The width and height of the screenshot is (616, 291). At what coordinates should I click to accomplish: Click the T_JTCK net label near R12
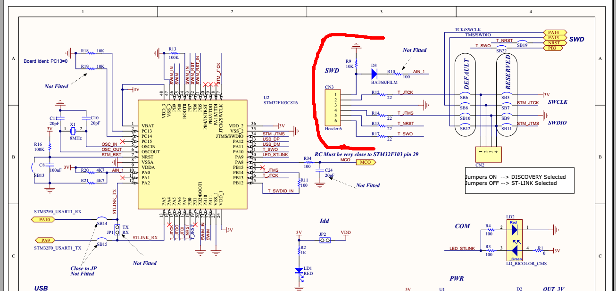coord(405,92)
